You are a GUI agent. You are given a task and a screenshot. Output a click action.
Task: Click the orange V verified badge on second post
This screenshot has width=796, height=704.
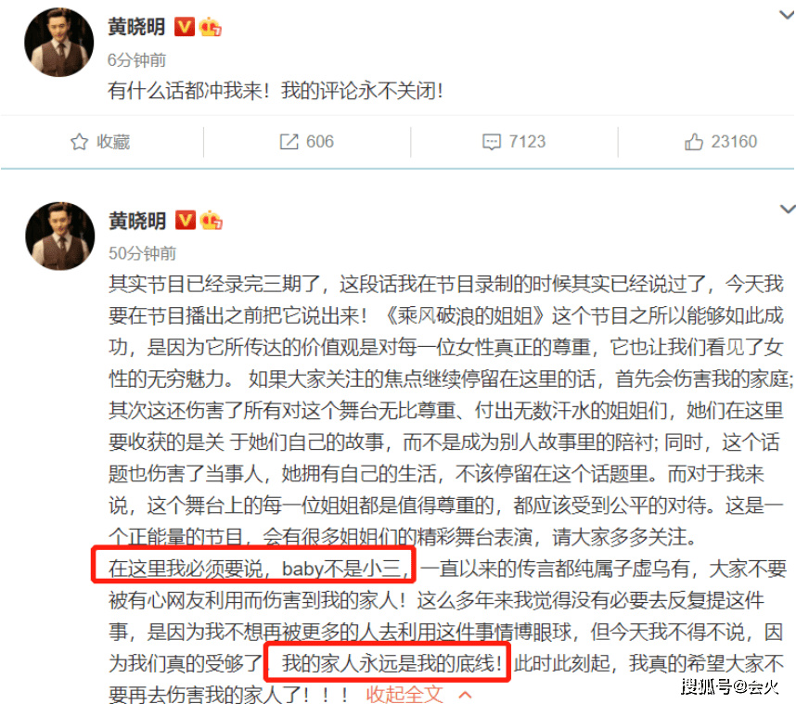pyautogui.click(x=186, y=220)
